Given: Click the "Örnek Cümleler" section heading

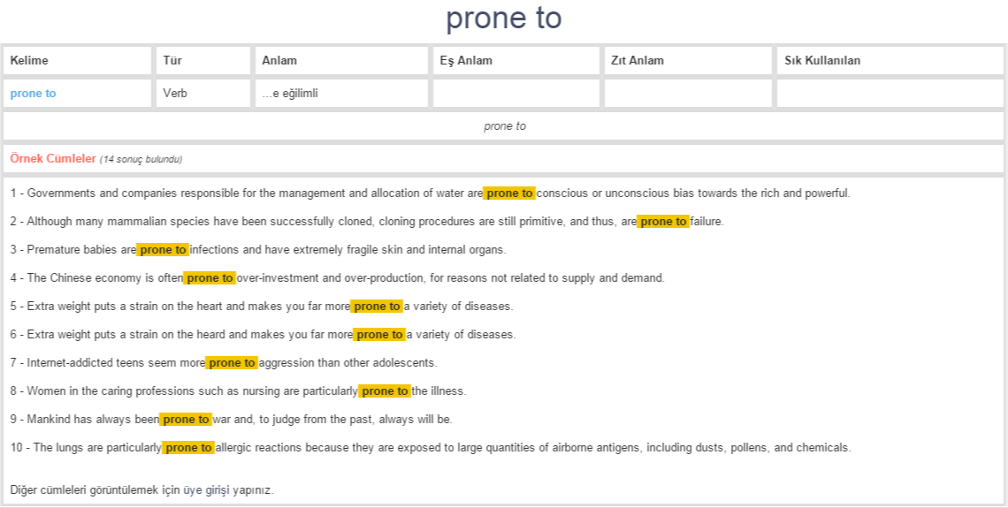Looking at the screenshot, I should coord(53,159).
